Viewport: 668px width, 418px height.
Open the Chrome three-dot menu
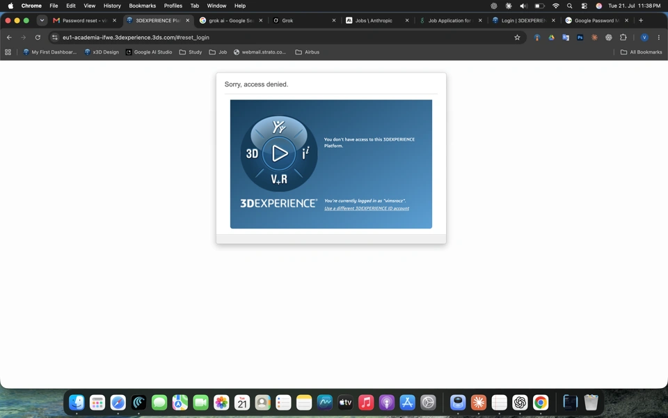tap(659, 38)
